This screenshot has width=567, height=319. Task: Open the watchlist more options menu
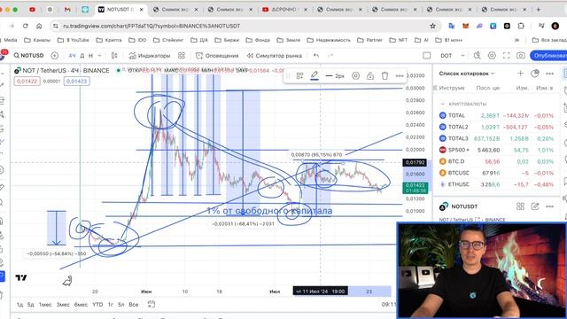pos(549,74)
